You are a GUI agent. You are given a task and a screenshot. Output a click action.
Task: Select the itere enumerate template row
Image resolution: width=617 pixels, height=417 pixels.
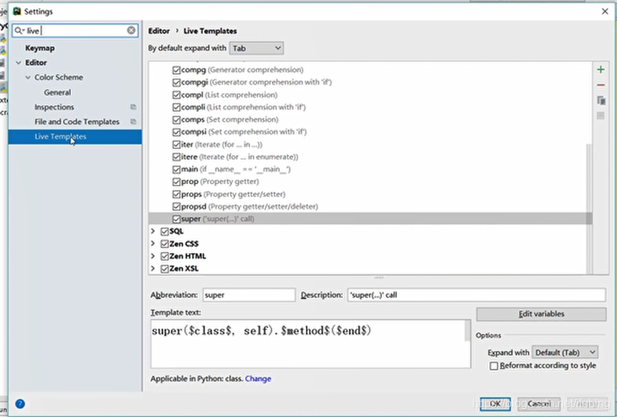(370, 157)
